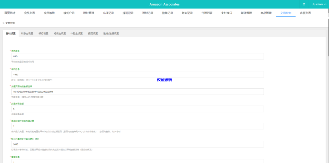Click the refresh icon in the header
This screenshot has height=163, width=329.
click(304, 4)
